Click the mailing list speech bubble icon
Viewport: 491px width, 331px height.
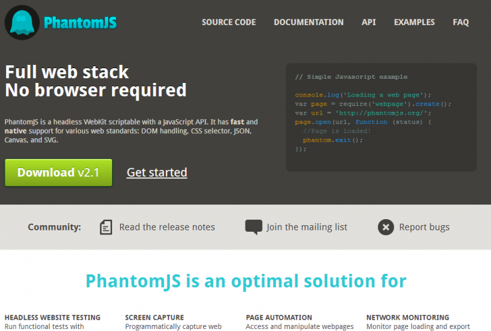[253, 227]
